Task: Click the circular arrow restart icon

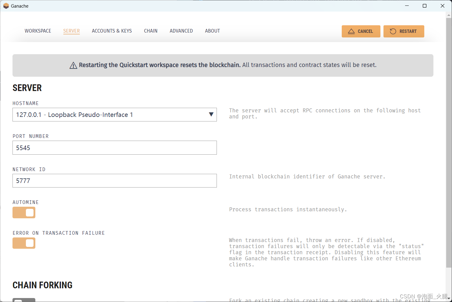Action: point(393,31)
